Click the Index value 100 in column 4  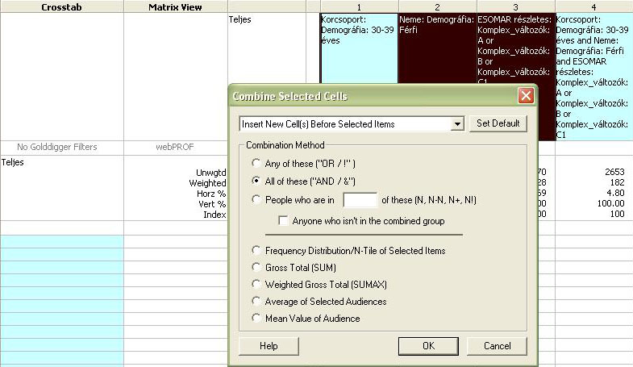click(617, 214)
